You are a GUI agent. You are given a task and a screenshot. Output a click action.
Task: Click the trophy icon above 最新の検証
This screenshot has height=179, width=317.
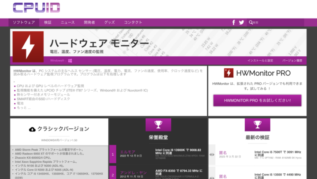(258, 124)
